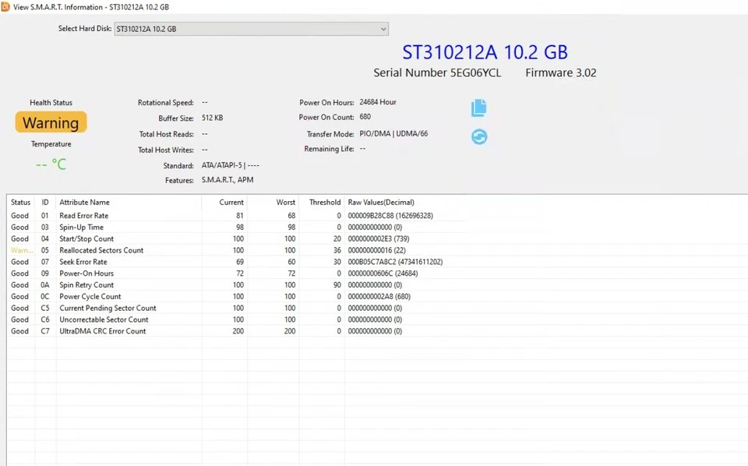Click the temperature readout display
The width and height of the screenshot is (748, 466).
tap(51, 164)
